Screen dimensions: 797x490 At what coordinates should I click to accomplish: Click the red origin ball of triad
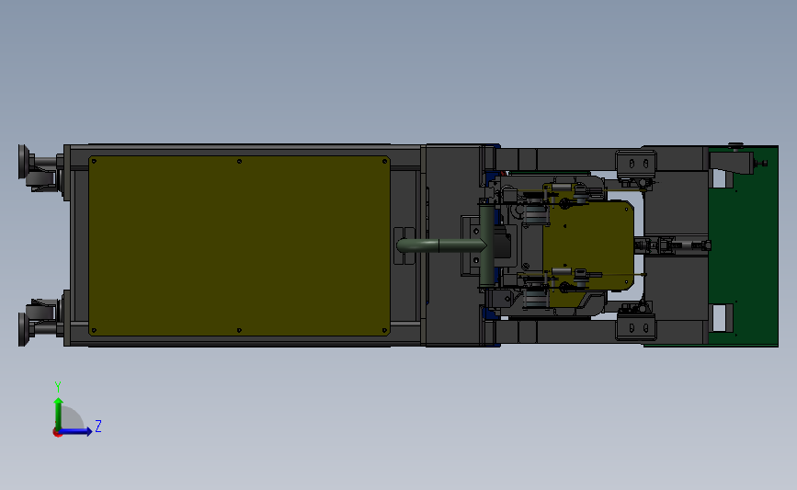(x=57, y=433)
